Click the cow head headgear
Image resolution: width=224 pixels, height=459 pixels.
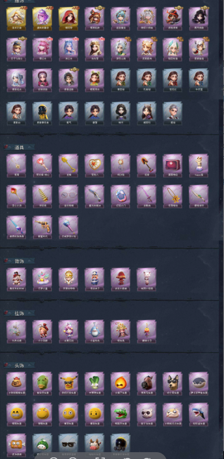click(x=94, y=444)
